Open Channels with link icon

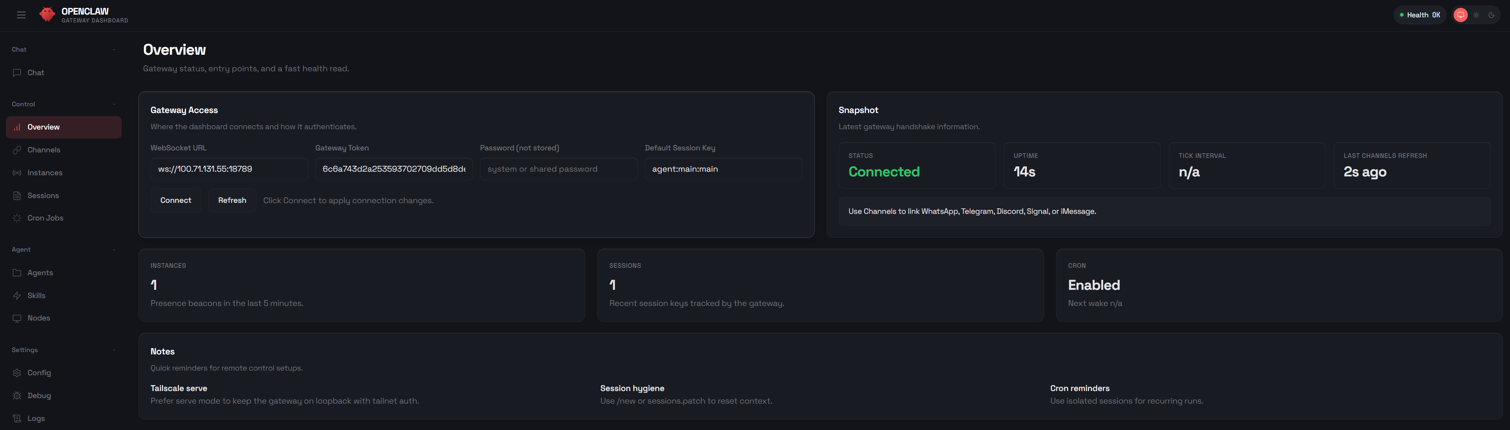17,150
